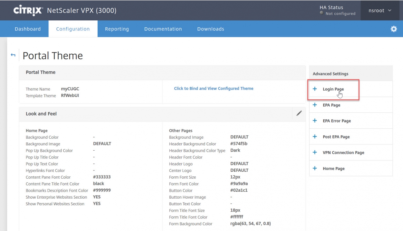Edit Look and Feel with pencil icon
Image resolution: width=403 pixels, height=231 pixels.
coord(299,113)
